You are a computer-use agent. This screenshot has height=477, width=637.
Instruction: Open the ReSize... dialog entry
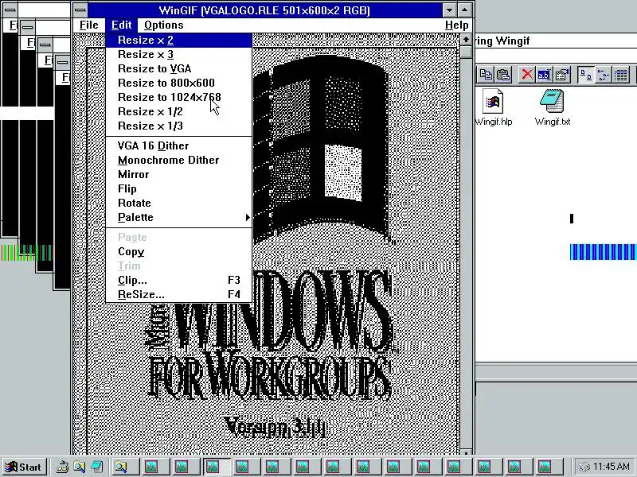tap(178, 294)
